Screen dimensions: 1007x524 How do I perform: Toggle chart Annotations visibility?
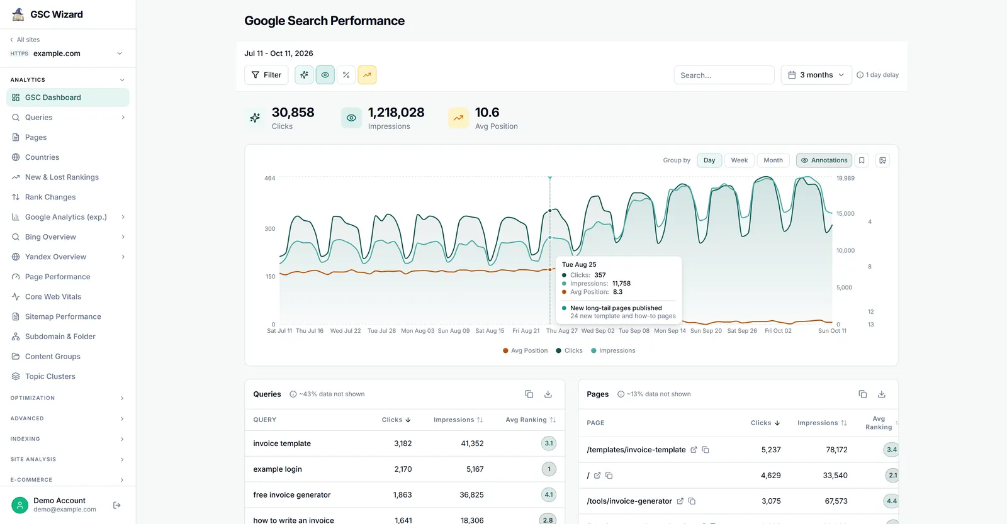824,160
